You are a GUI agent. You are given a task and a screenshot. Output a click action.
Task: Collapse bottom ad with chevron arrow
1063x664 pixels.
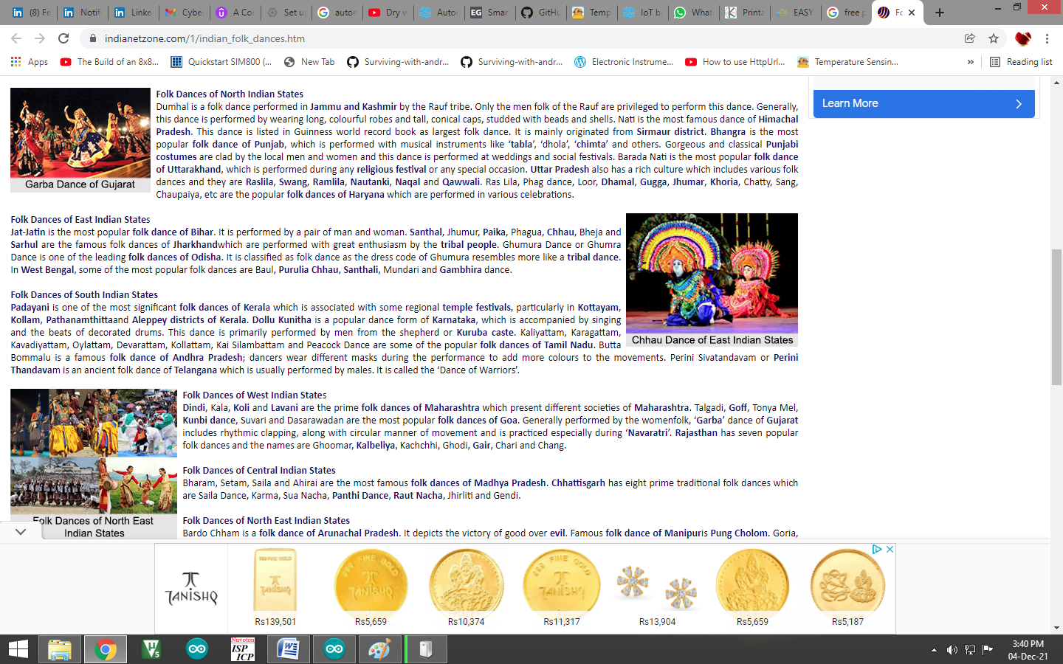(21, 531)
